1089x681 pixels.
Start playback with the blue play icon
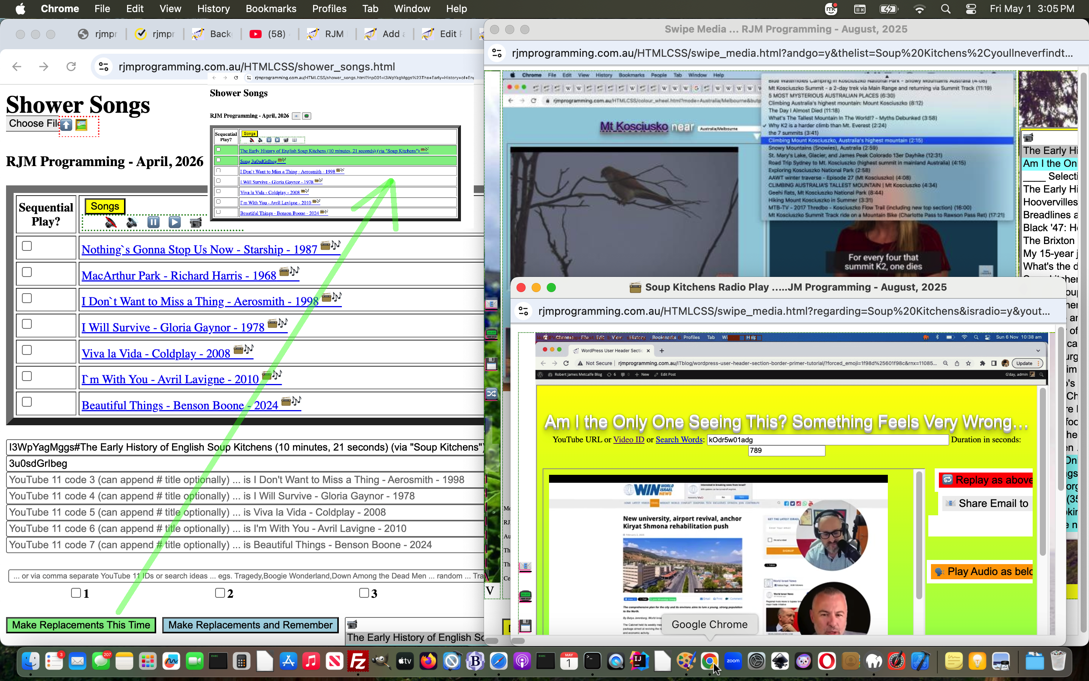pos(175,222)
